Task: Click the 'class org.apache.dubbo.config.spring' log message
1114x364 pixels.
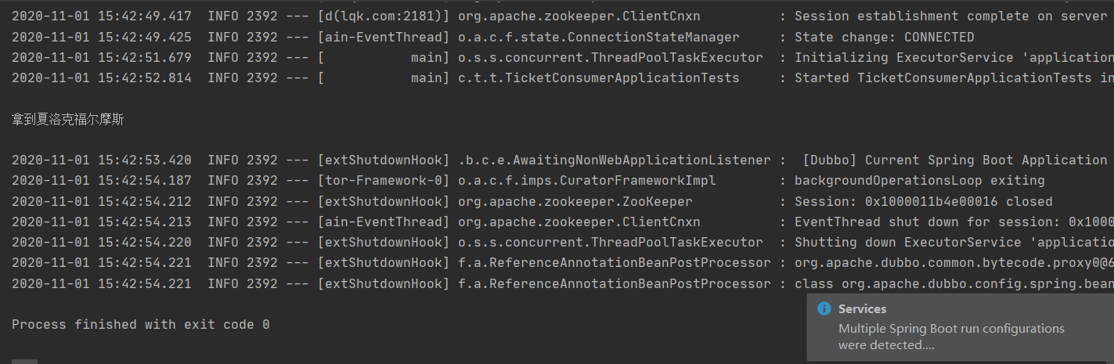Action: click(x=954, y=283)
